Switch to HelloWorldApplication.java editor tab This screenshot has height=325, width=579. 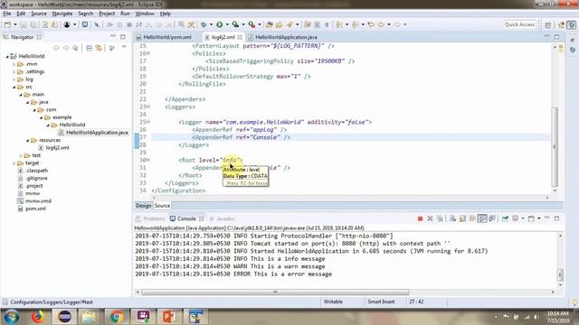click(x=283, y=37)
